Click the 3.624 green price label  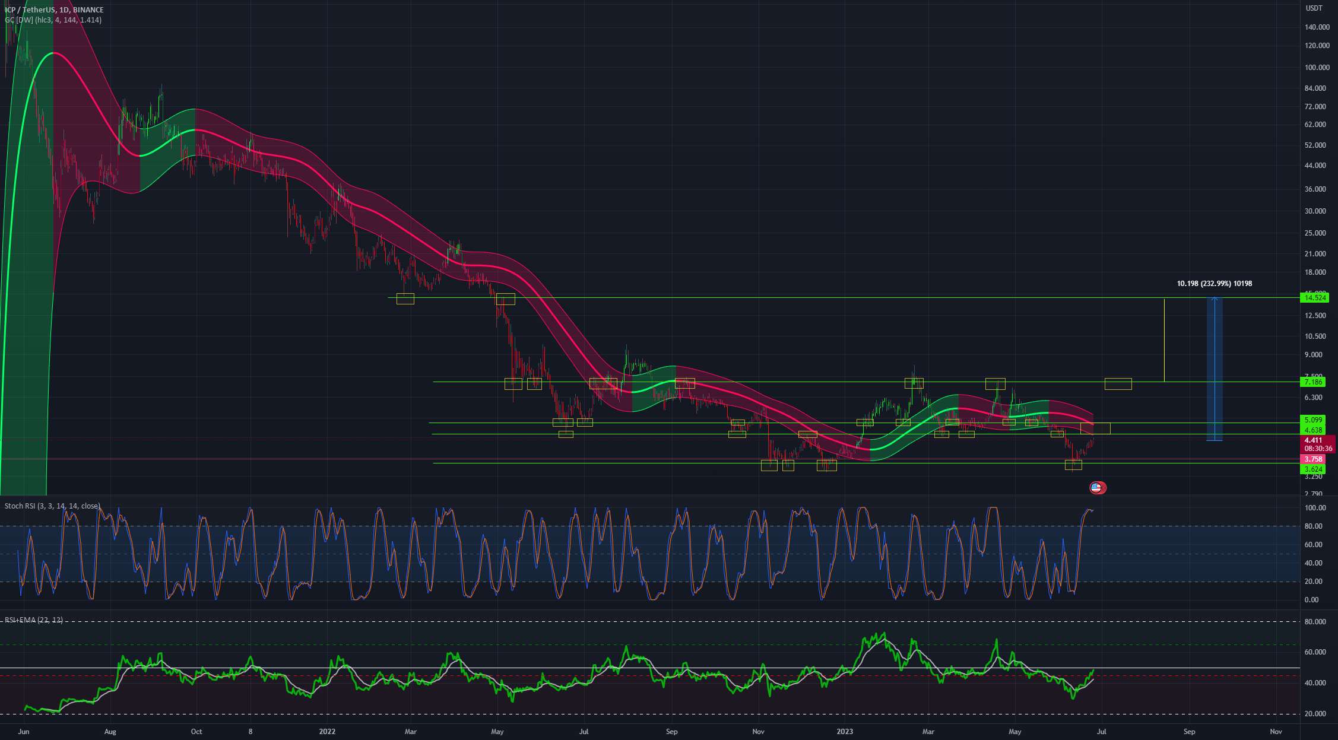point(1312,469)
